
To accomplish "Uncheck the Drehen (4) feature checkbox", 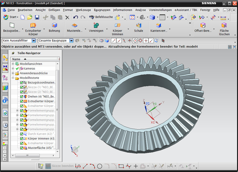I will pos(22,97).
